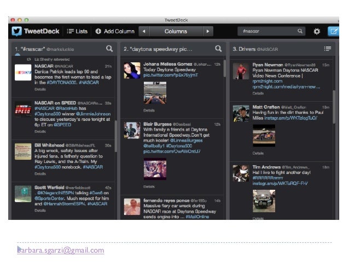Viewport: 349px width, 262px height.
Task: Click @RaceHub mention
Action: point(67,108)
